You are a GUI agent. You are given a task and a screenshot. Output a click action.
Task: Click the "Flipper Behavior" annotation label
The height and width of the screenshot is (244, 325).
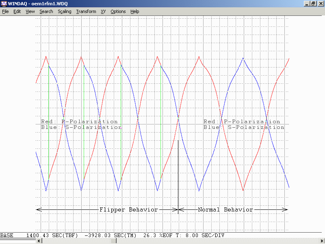click(x=128, y=210)
